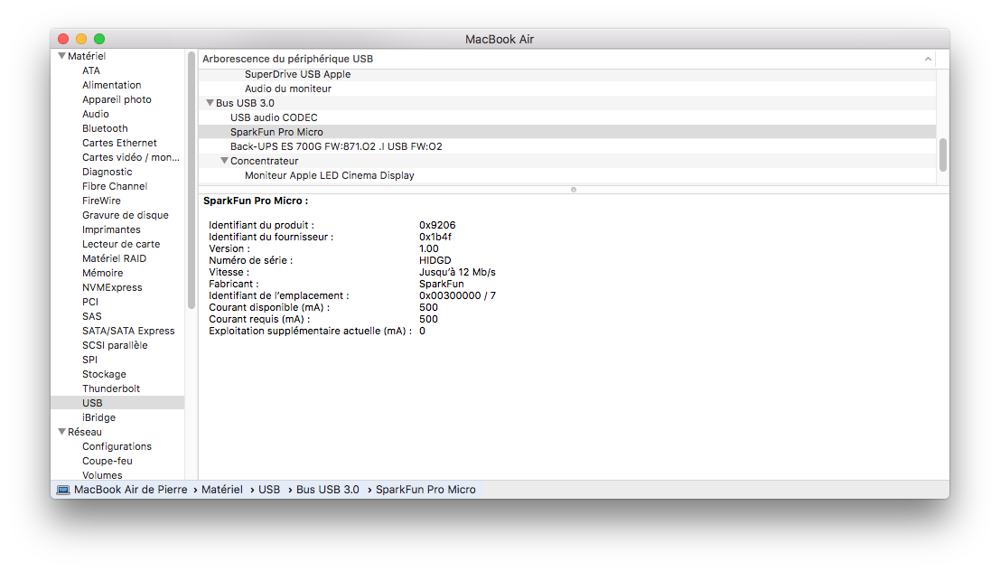1000x571 pixels.
Task: Open the Bluetooth hardware section
Action: (105, 128)
